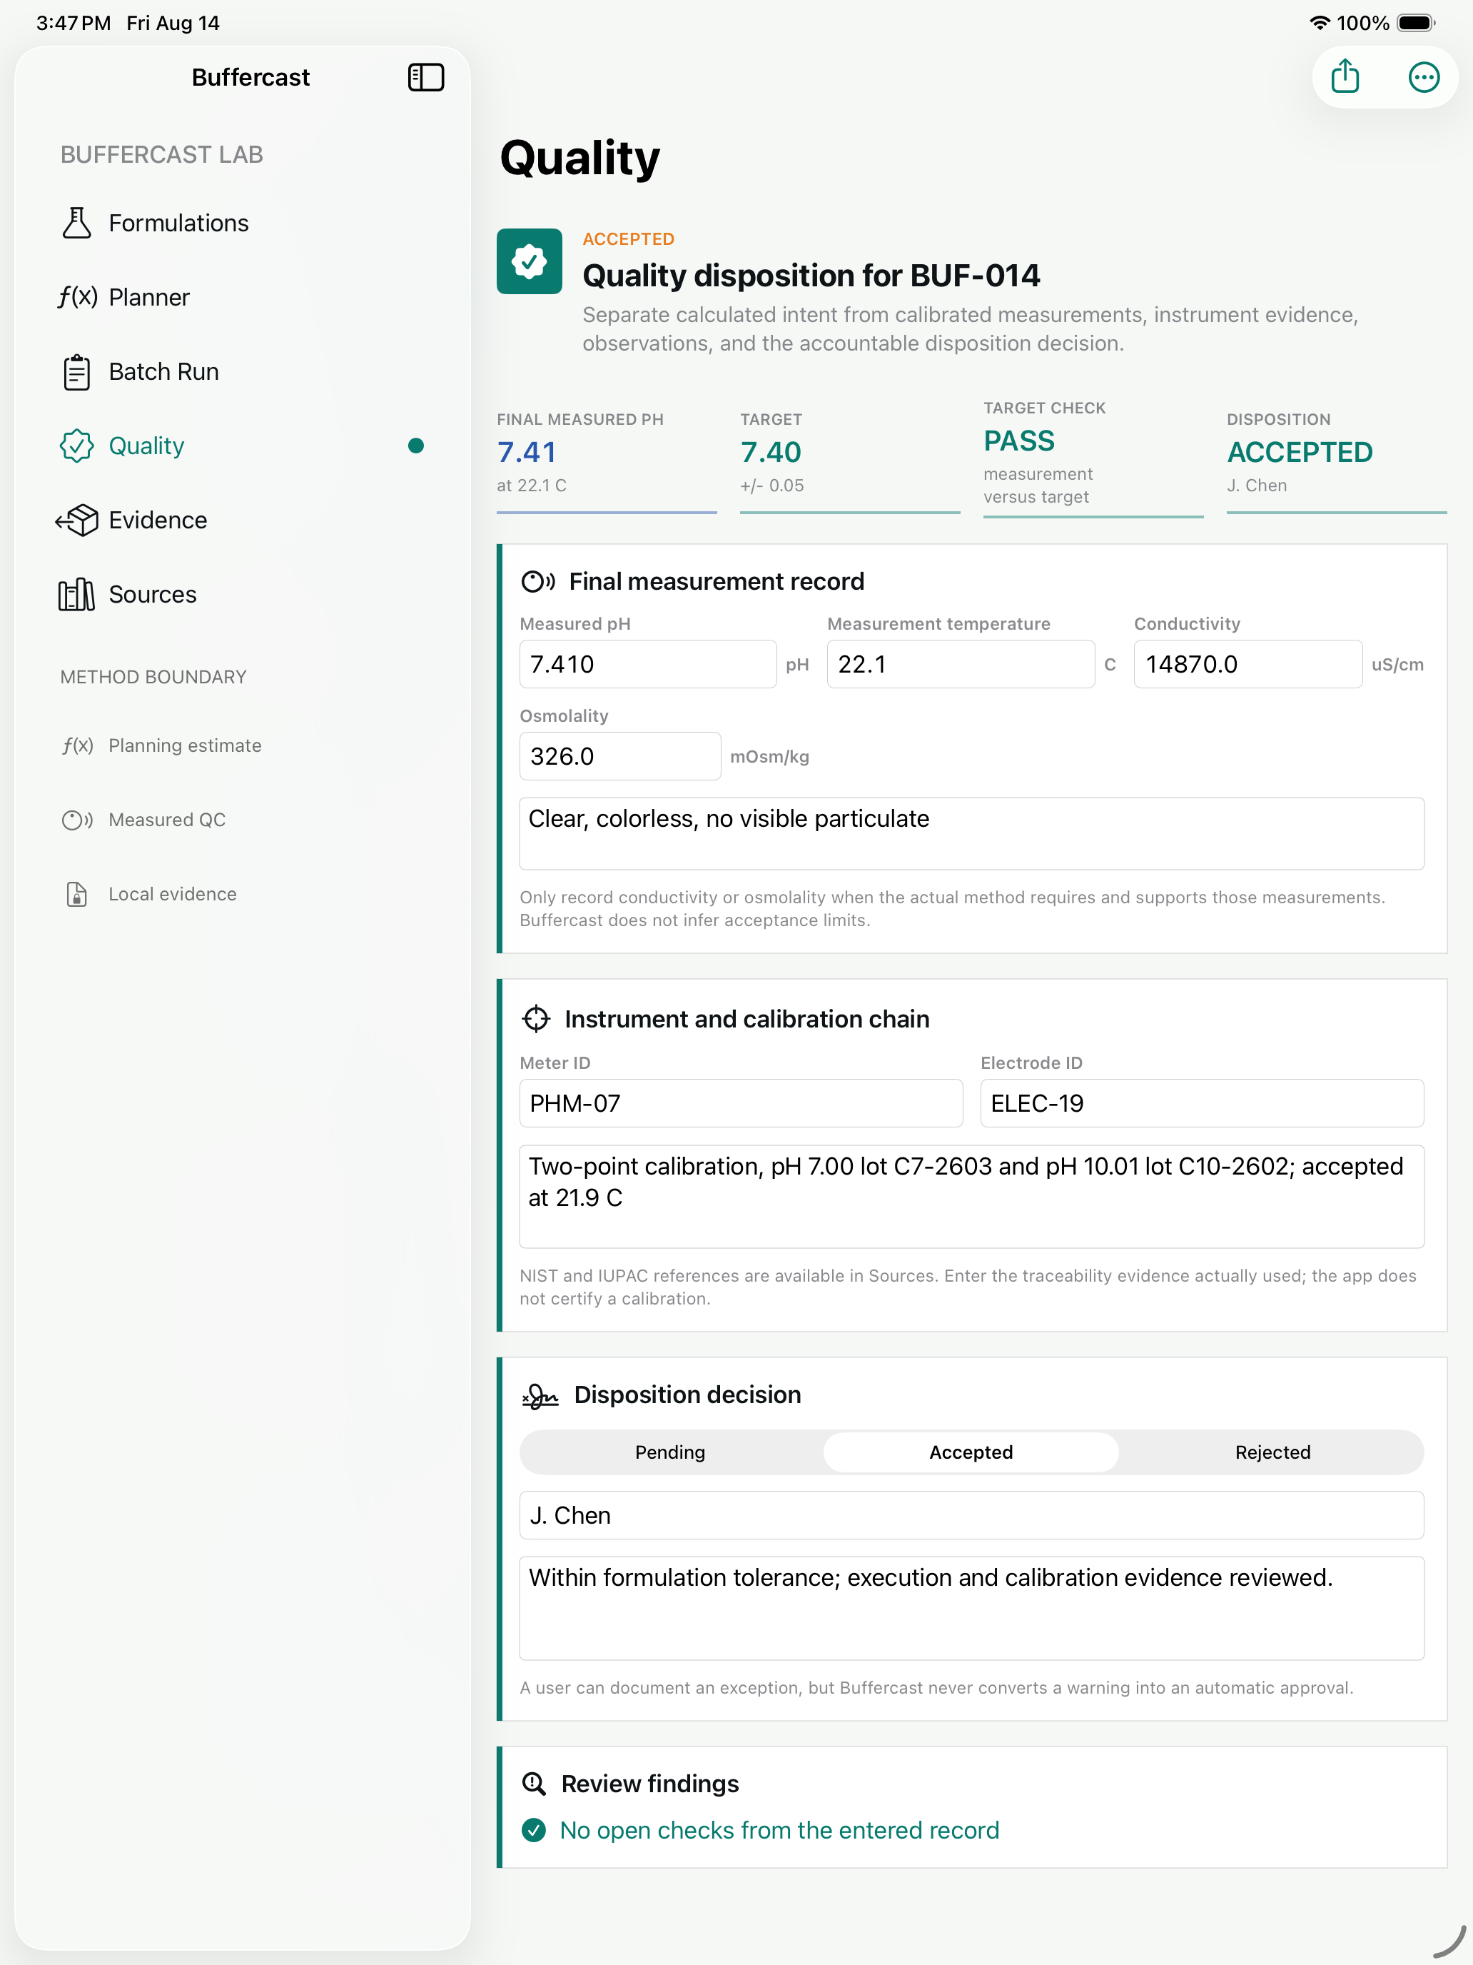The width and height of the screenshot is (1473, 1965).
Task: Click the Target 7.40 value
Action: 771,452
